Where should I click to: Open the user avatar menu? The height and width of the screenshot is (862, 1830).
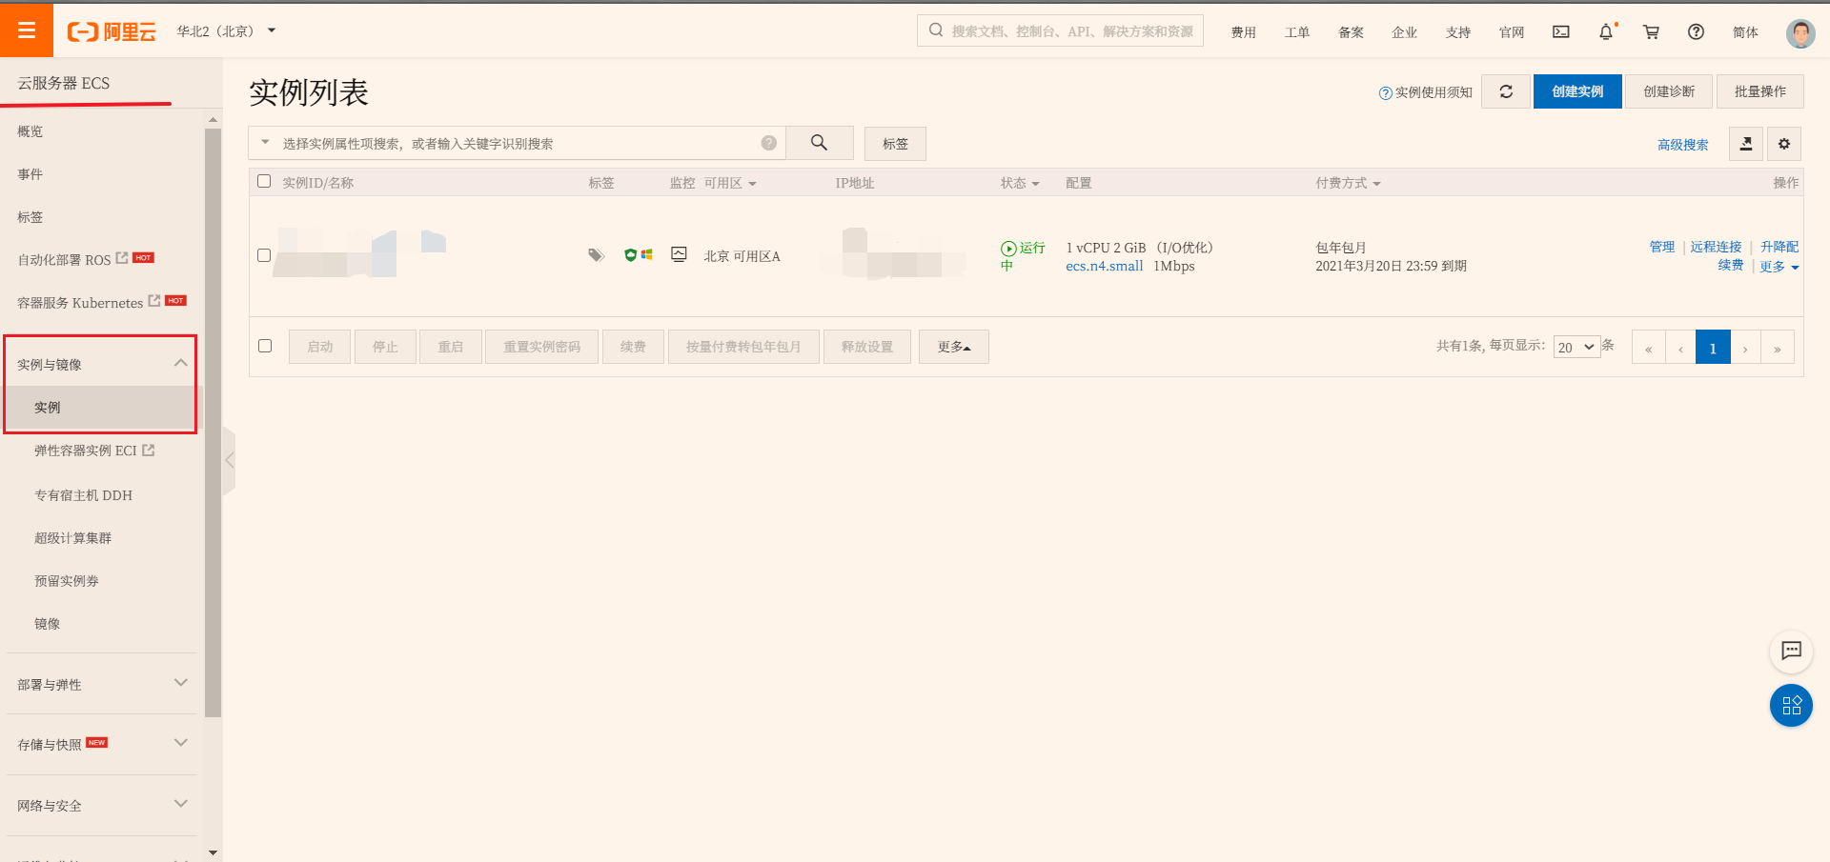click(1800, 33)
